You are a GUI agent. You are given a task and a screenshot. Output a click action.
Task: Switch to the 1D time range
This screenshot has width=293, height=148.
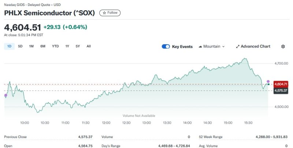click(9, 46)
